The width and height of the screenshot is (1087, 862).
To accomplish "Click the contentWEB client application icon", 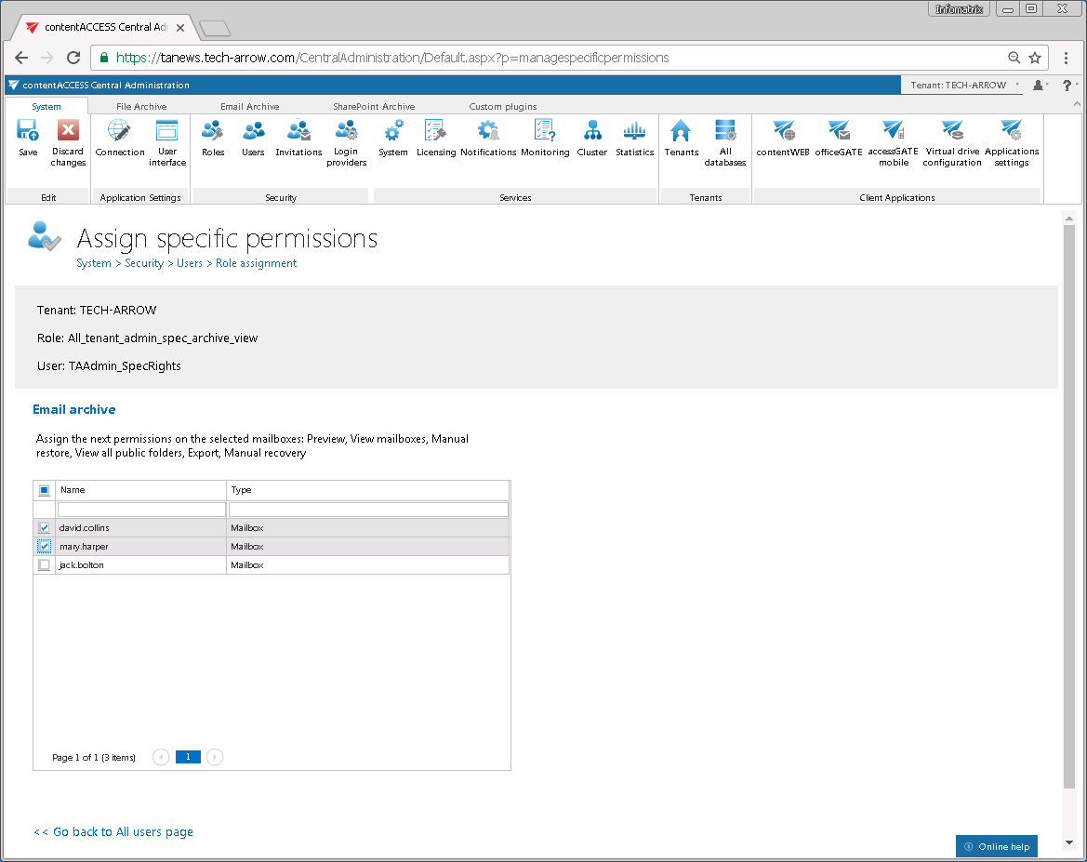I will pos(782,138).
